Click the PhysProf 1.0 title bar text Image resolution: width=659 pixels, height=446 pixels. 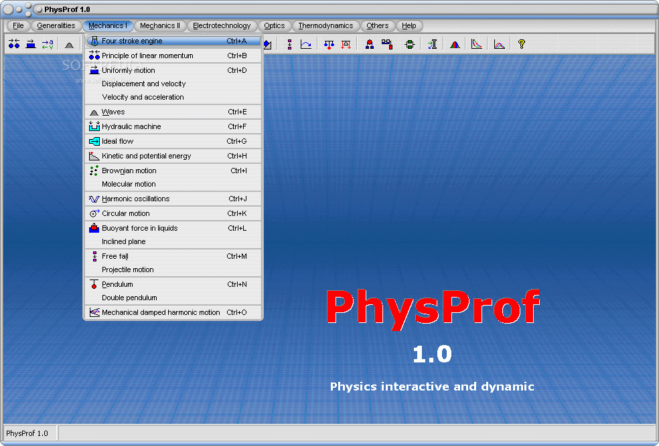(x=67, y=9)
